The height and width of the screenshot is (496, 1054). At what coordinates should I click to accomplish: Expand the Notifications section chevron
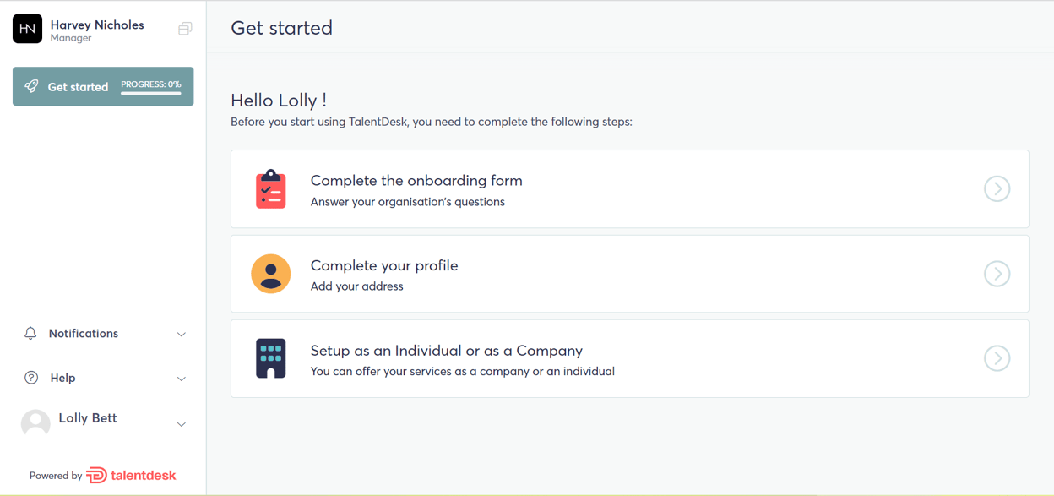(x=182, y=335)
